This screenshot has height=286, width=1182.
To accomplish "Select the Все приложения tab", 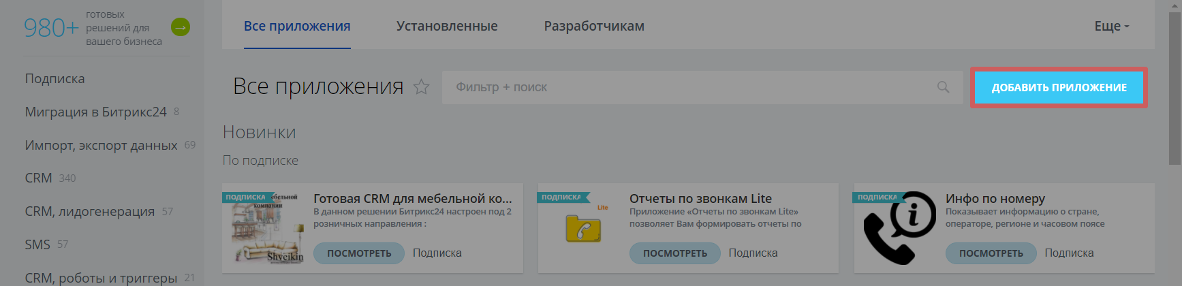I will (x=297, y=26).
